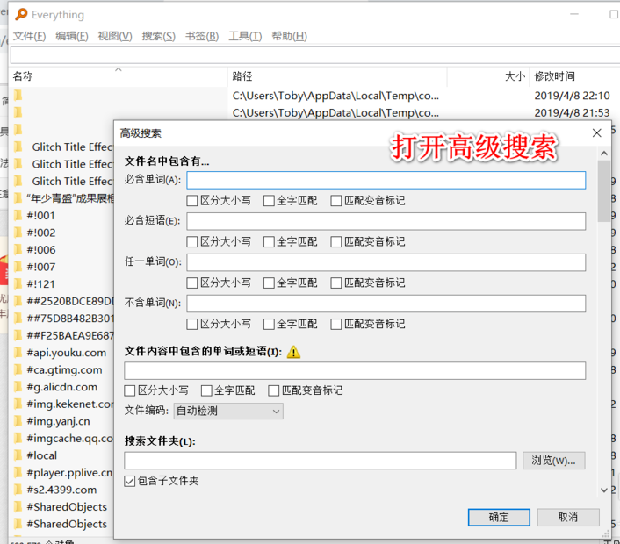The height and width of the screenshot is (544, 620).
Task: Click the 2019/4/8 22:10 modified time cell
Action: click(x=573, y=96)
